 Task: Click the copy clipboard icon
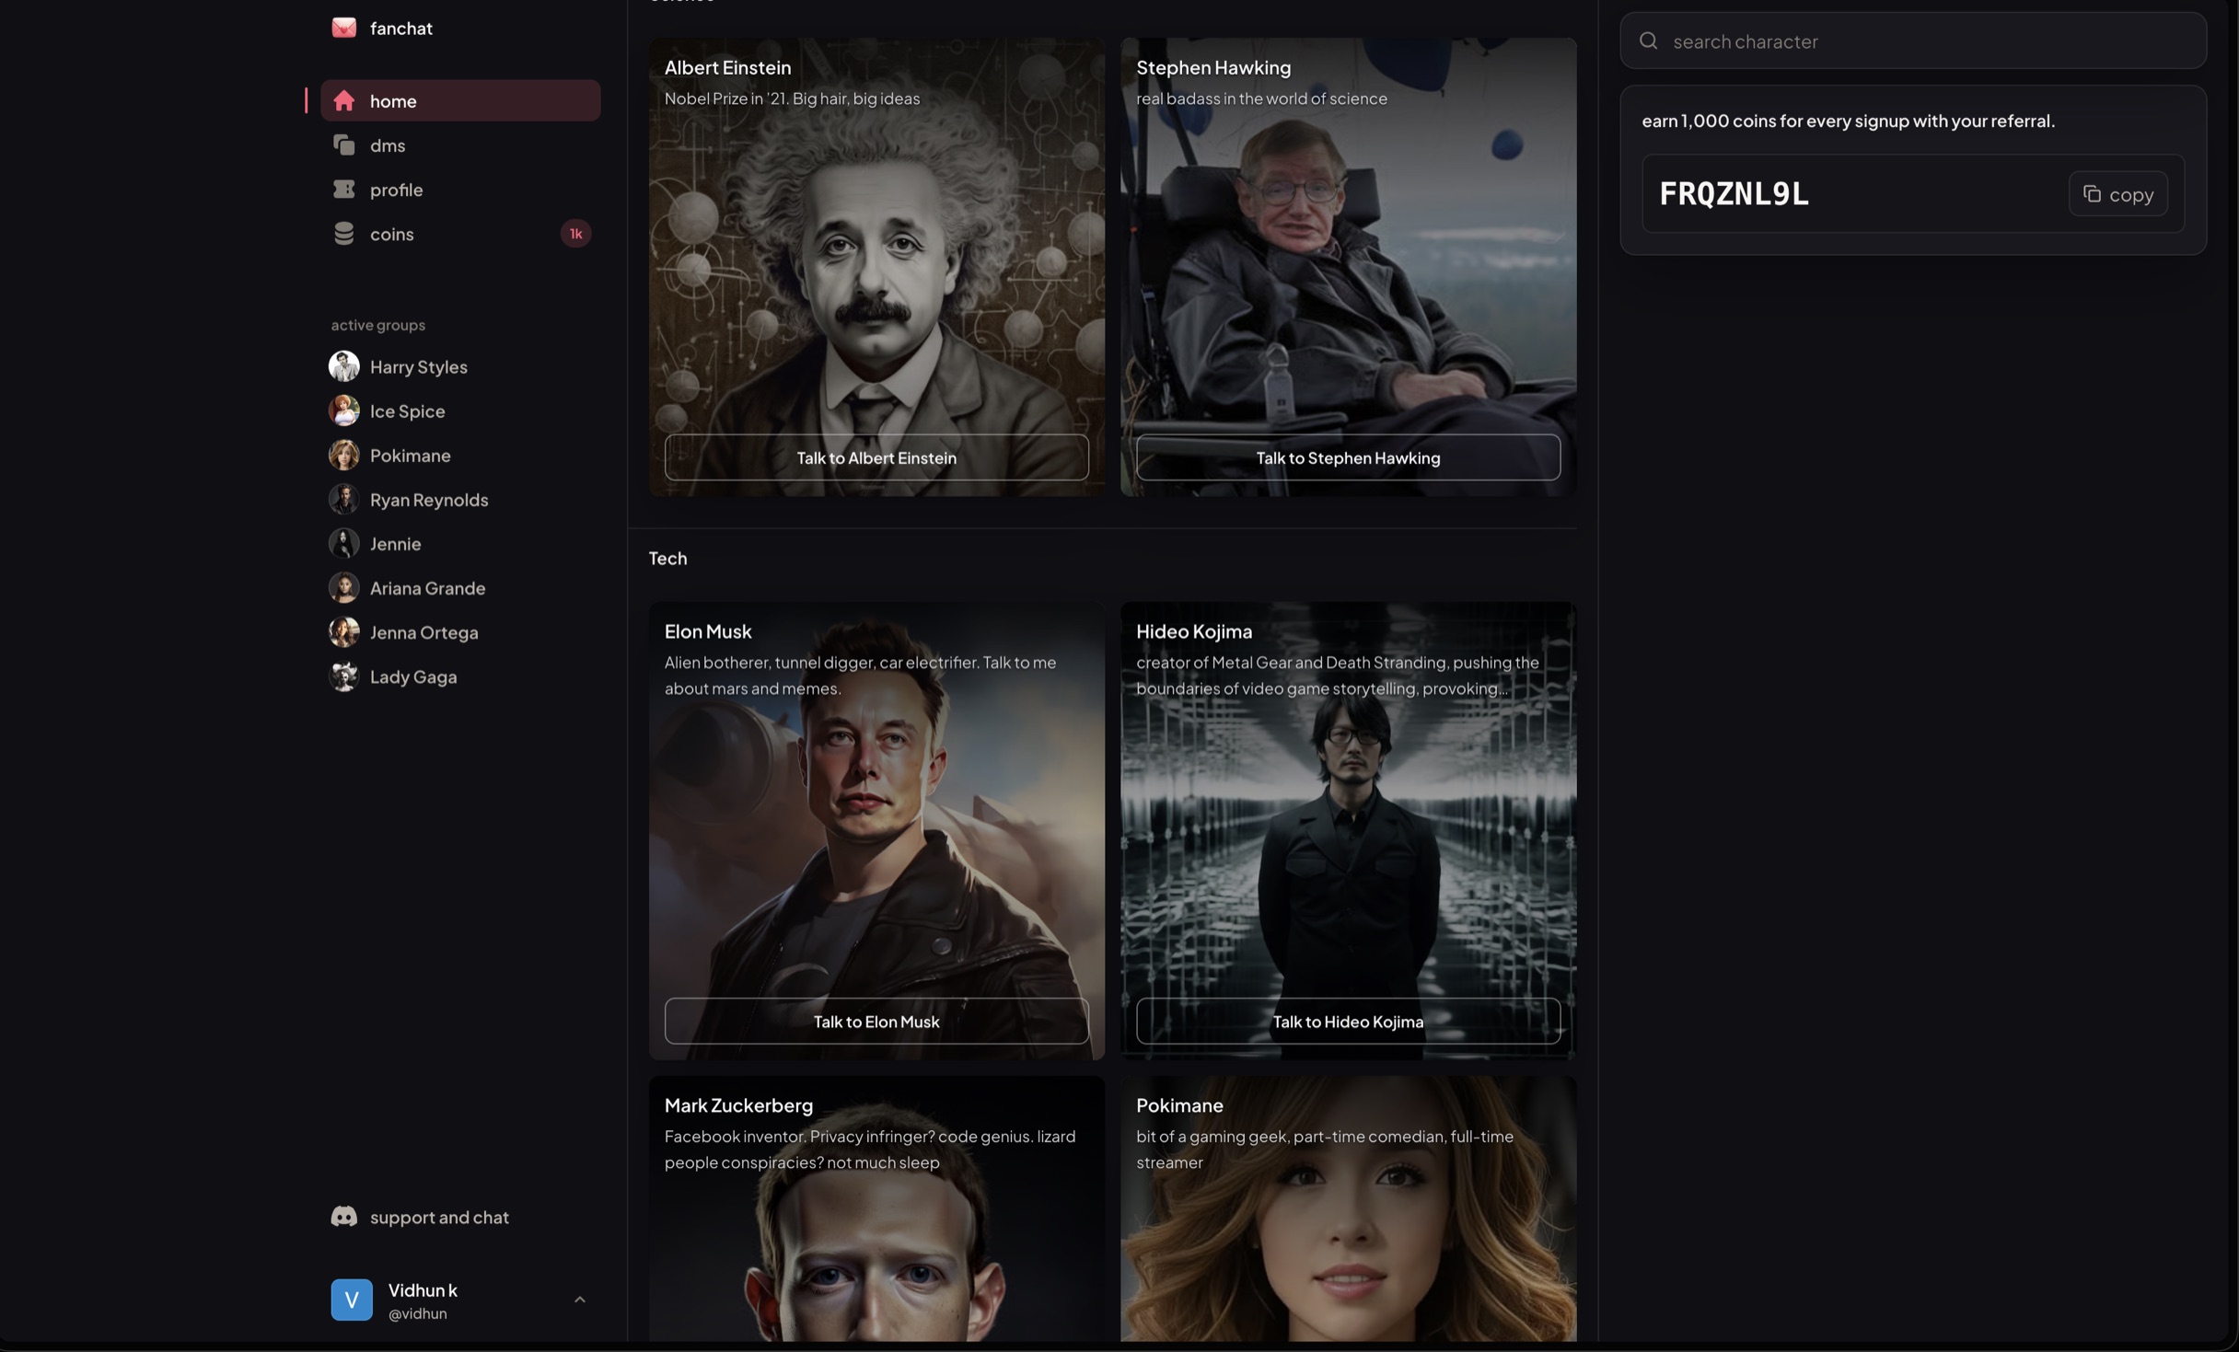pyautogui.click(x=2092, y=193)
